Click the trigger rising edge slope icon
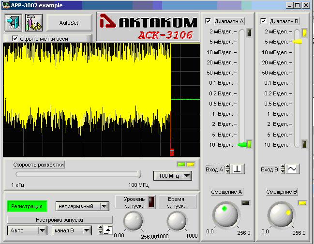314x244 pixels. pos(108,230)
